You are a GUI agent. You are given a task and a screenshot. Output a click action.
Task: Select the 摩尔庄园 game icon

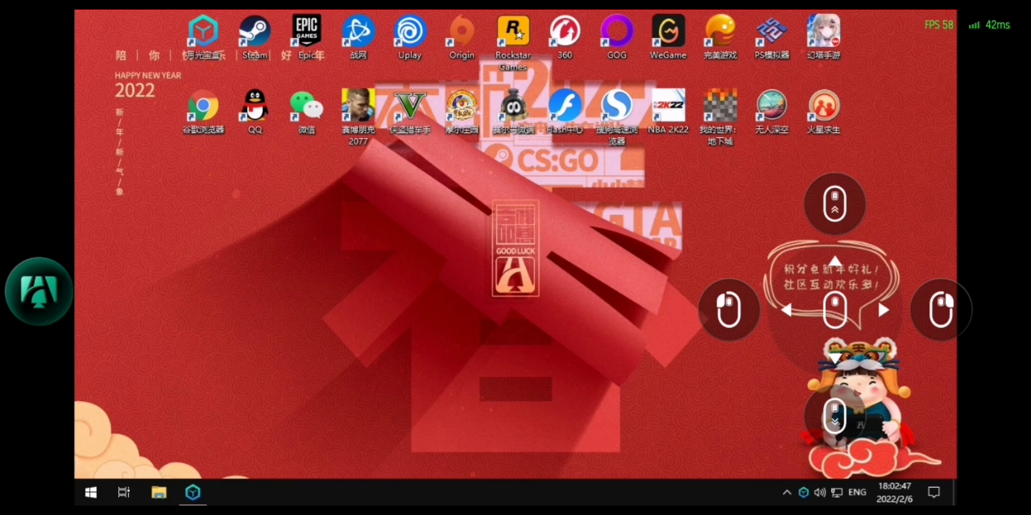[x=462, y=112]
